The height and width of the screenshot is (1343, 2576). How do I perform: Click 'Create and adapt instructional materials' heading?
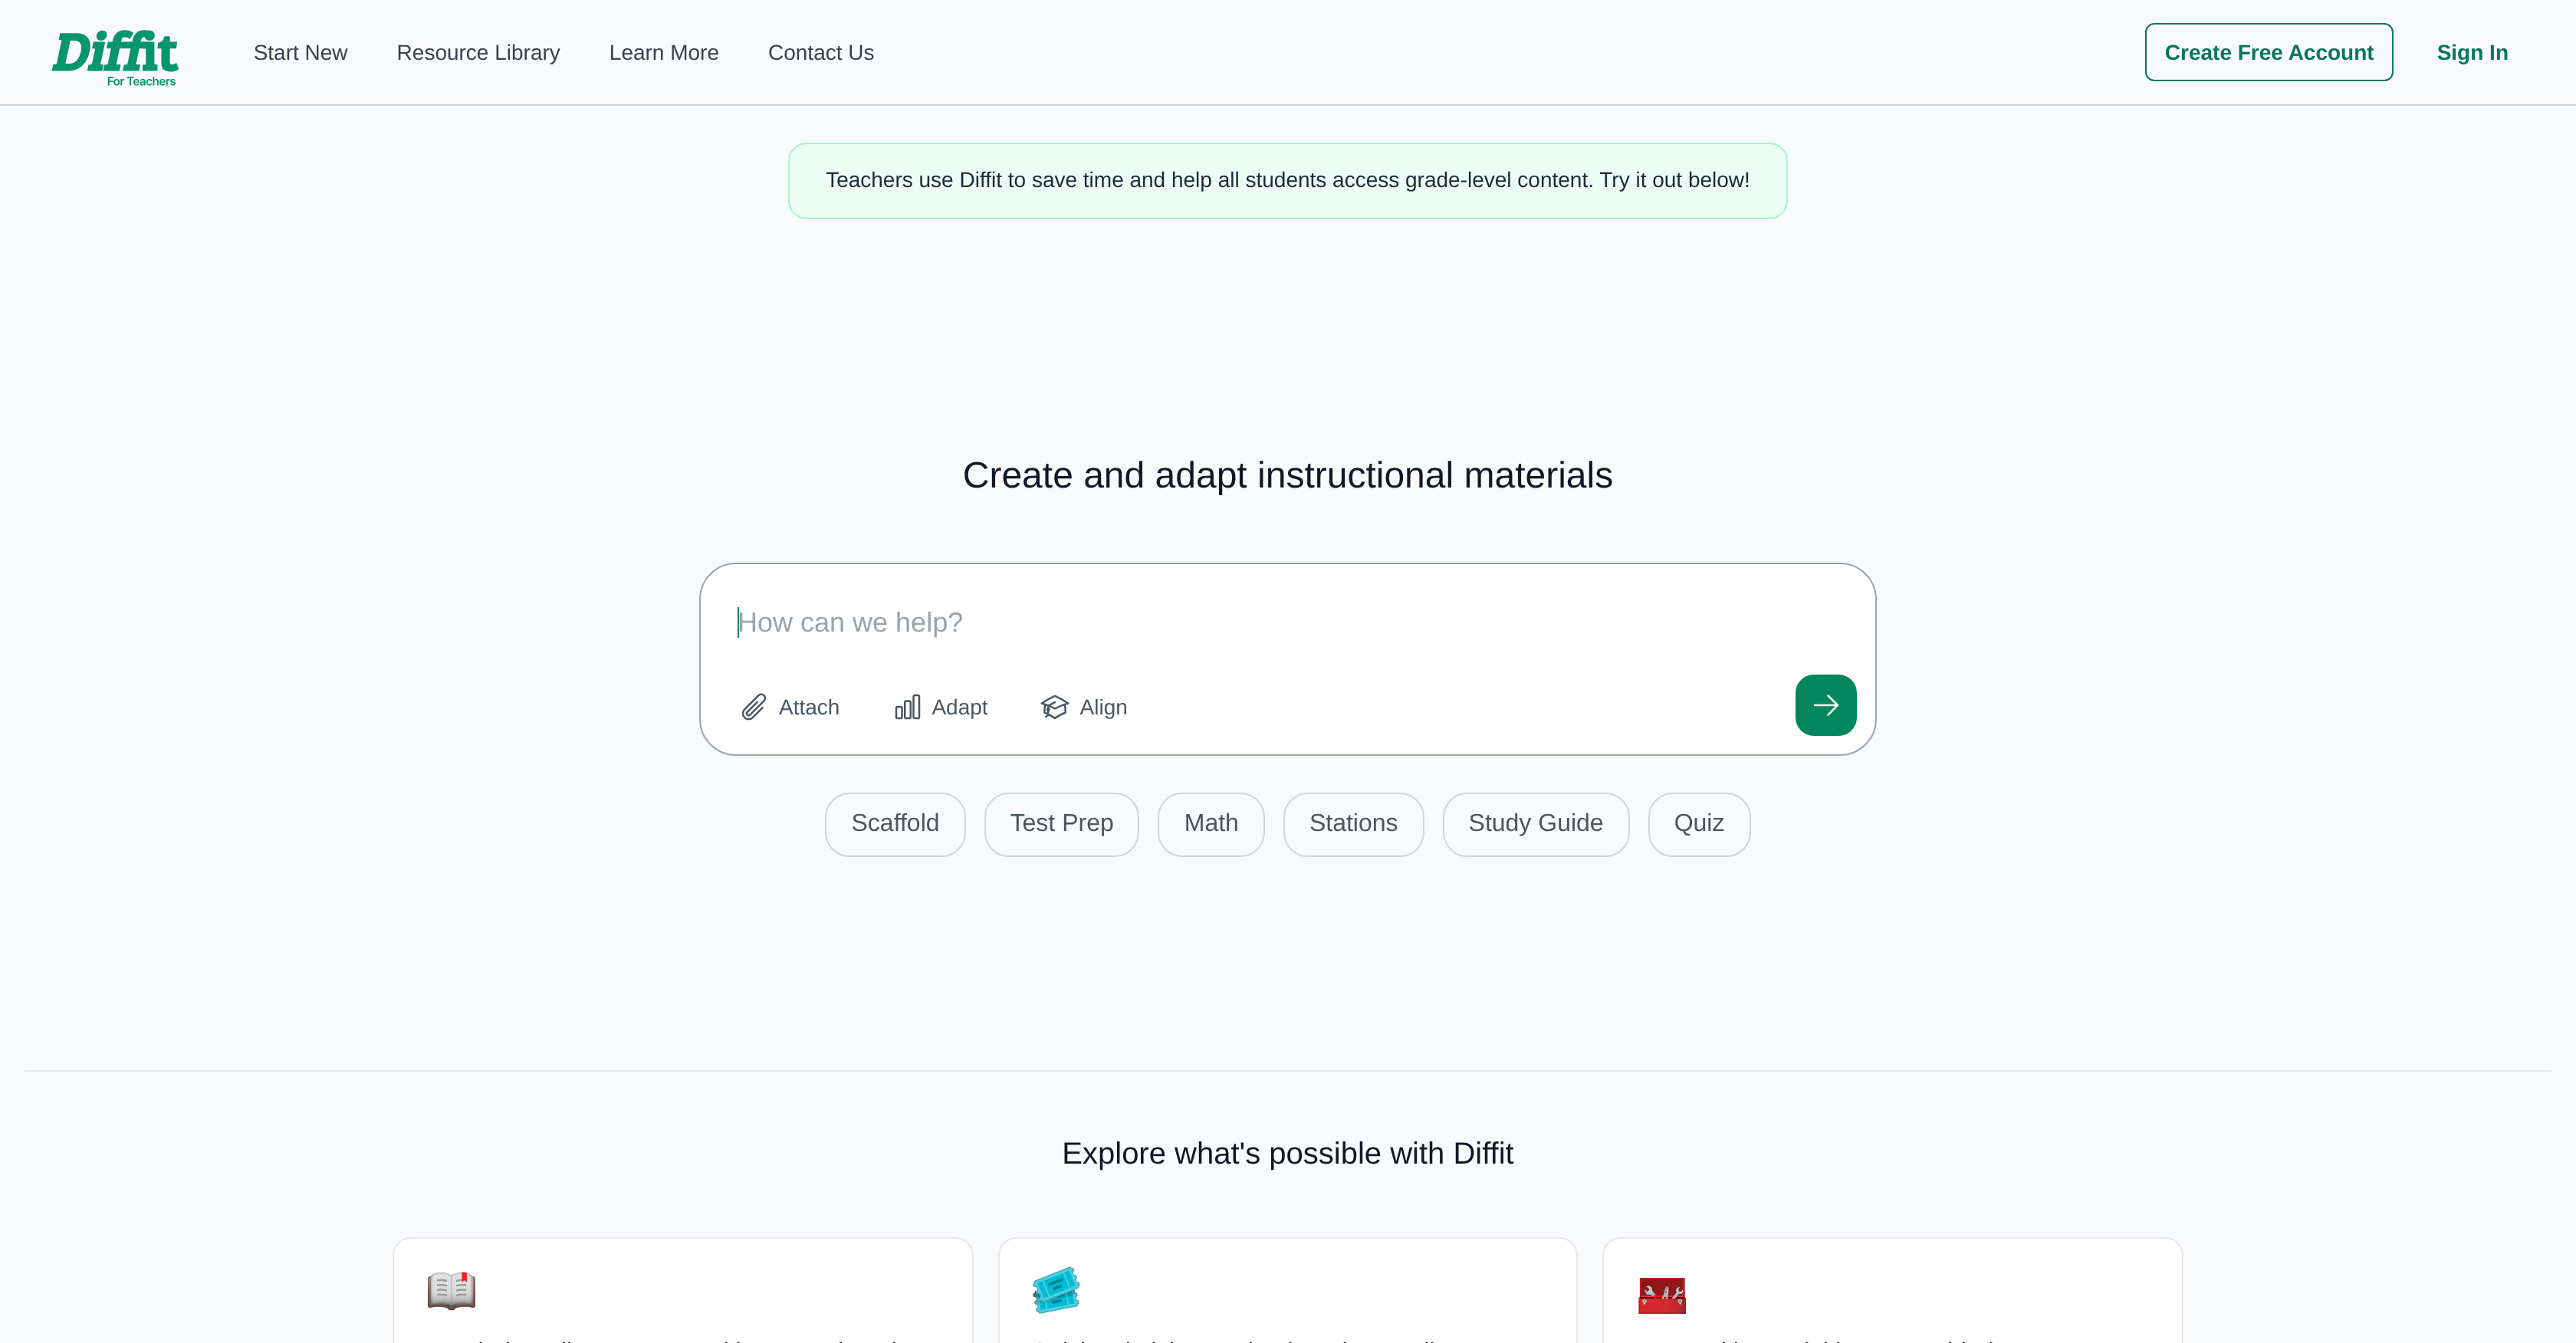1287,475
